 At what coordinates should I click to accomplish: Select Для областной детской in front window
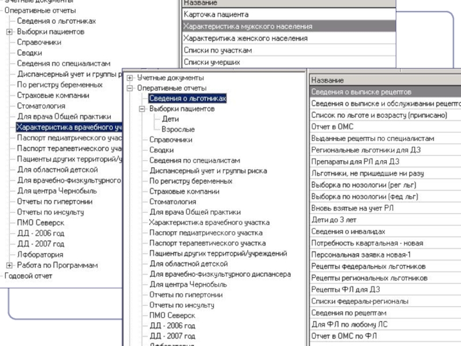189,264
